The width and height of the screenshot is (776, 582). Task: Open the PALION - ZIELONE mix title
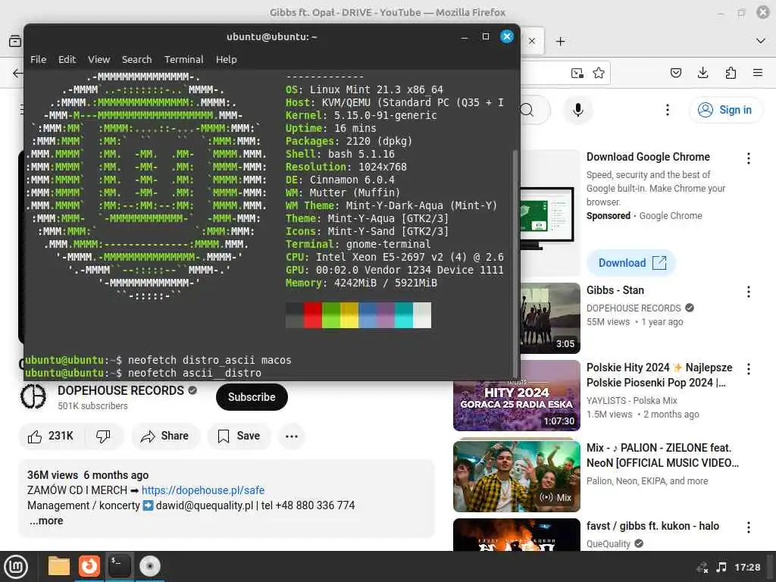pos(662,455)
